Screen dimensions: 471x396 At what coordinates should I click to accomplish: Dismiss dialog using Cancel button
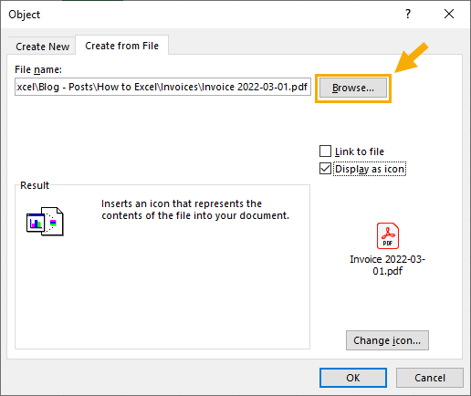click(x=430, y=378)
